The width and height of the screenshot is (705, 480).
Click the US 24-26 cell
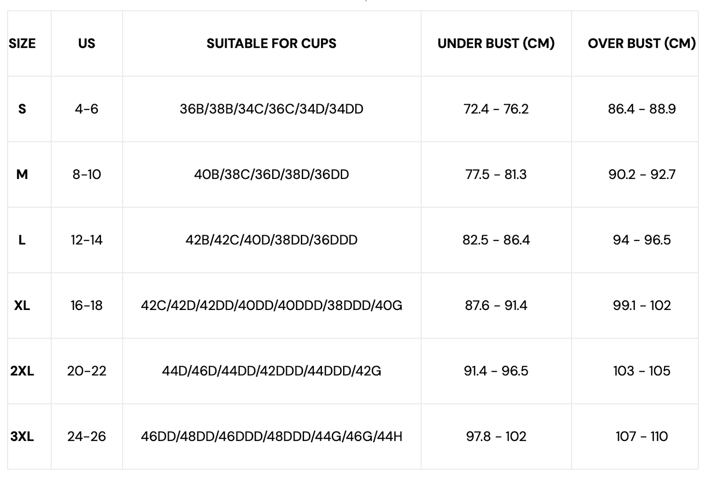(86, 437)
